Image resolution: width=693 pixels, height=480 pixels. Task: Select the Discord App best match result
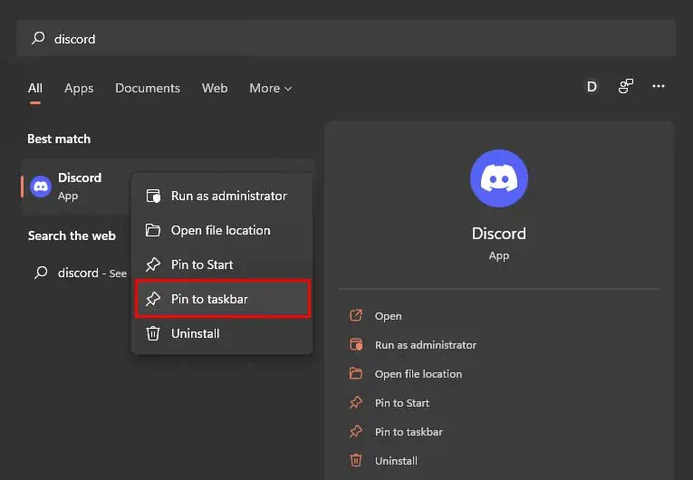click(x=76, y=186)
